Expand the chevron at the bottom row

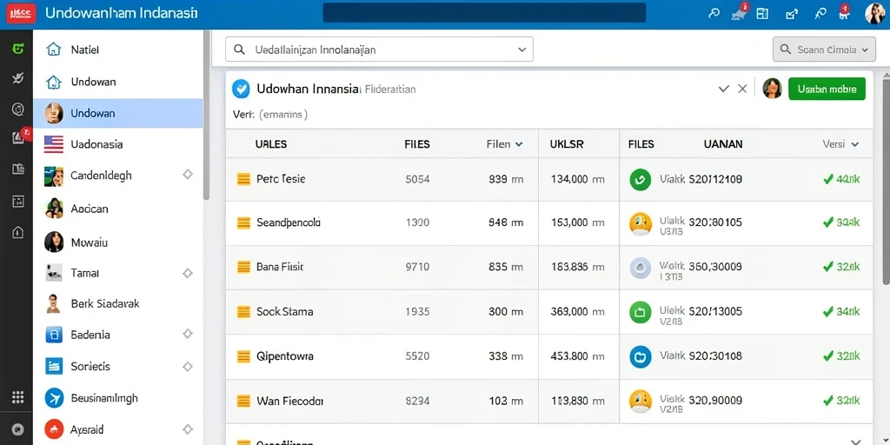(855, 441)
